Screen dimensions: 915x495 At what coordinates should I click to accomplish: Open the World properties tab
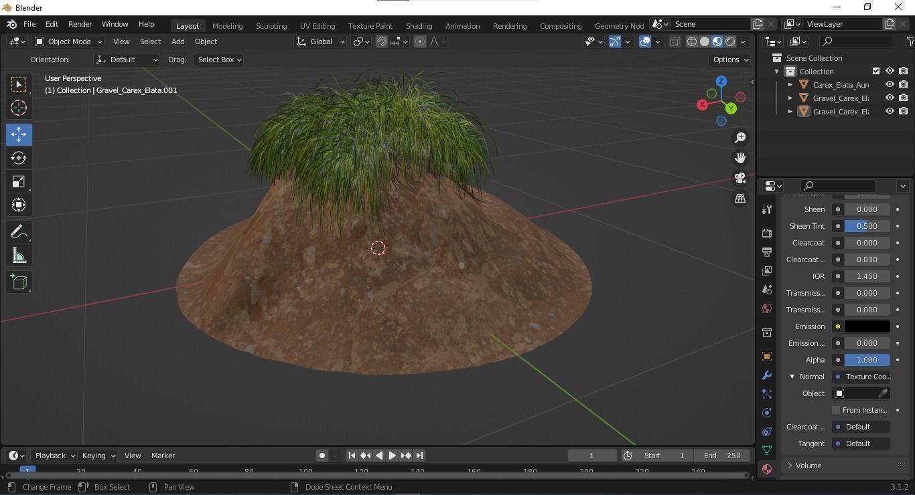click(x=767, y=308)
